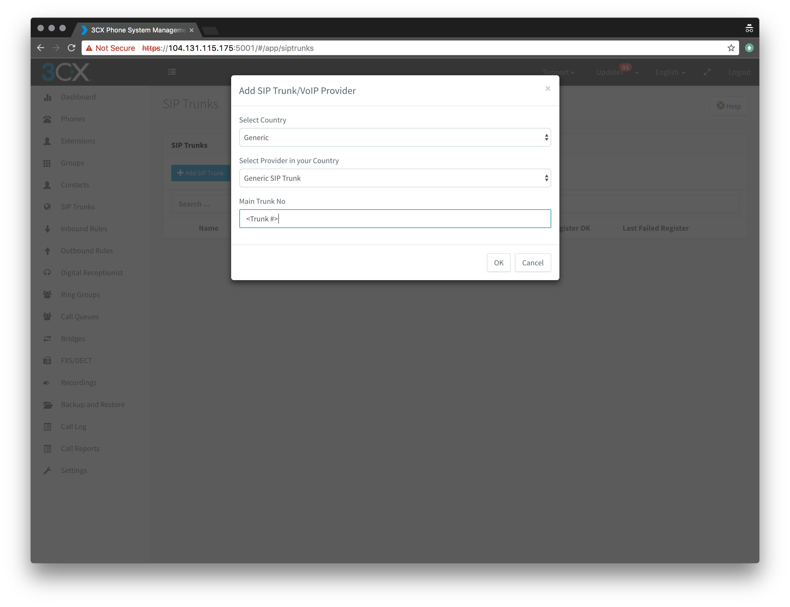Image resolution: width=790 pixels, height=607 pixels.
Task: Open Digital Receptionist in sidebar menu
Action: pos(92,273)
